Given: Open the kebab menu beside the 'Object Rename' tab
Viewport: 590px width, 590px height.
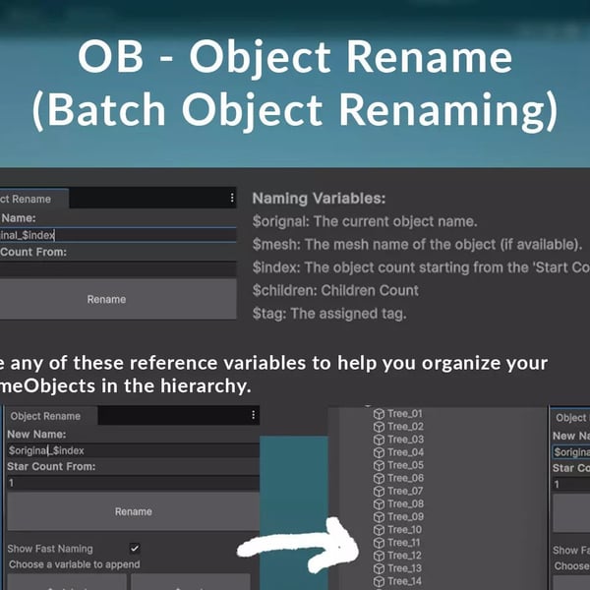Looking at the screenshot, I should 254,415.
